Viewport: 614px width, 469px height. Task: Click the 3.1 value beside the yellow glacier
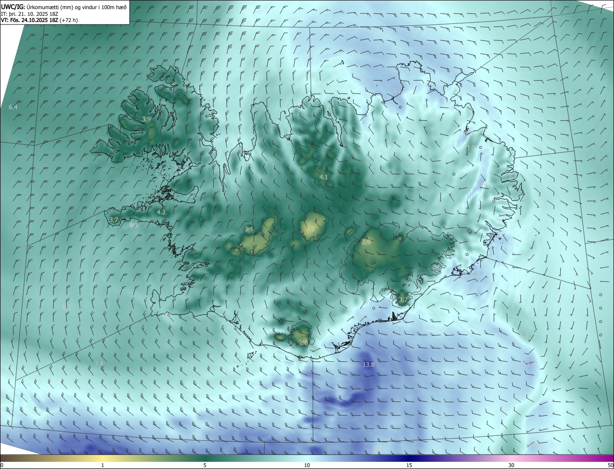pos(249,229)
